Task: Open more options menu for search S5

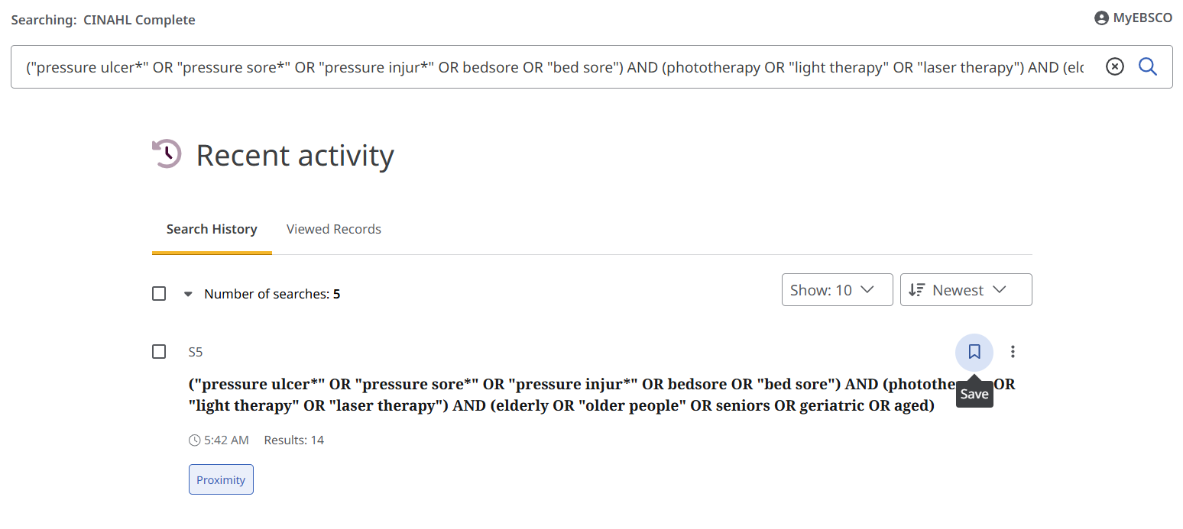Action: (1013, 352)
